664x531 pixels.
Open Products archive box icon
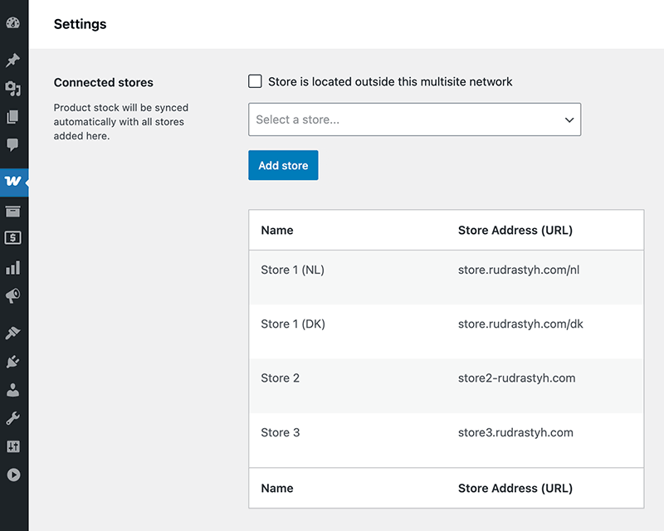pos(12,211)
